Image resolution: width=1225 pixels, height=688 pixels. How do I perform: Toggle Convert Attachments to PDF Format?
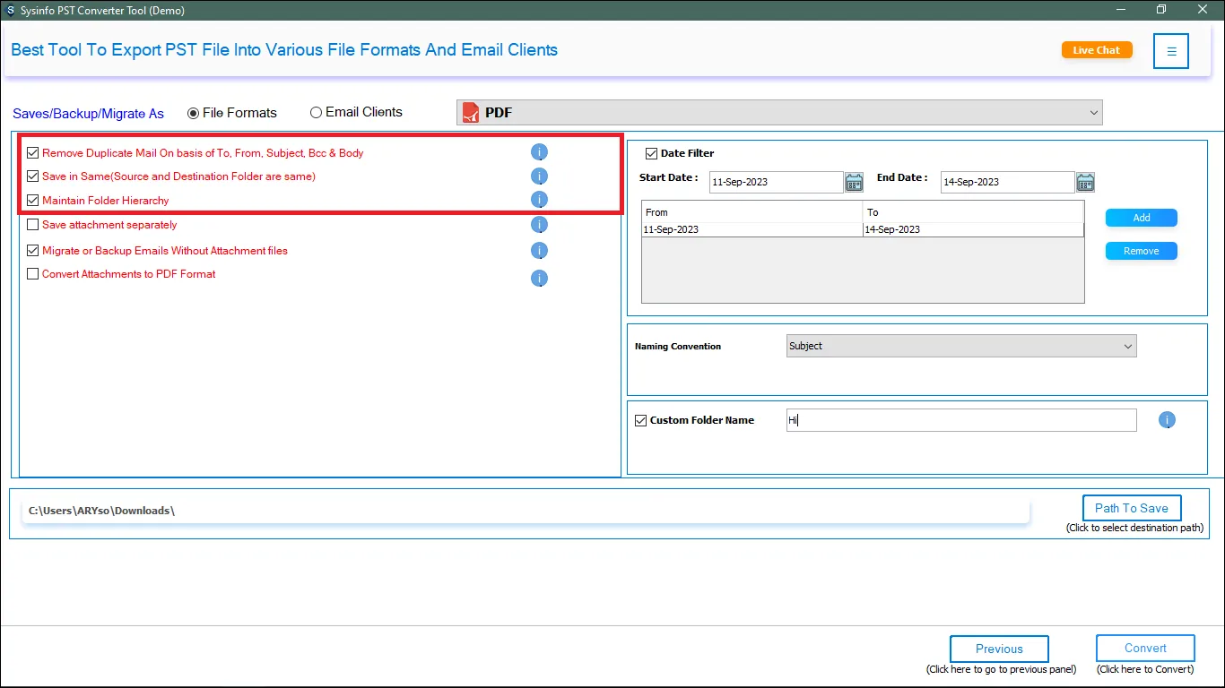[33, 274]
